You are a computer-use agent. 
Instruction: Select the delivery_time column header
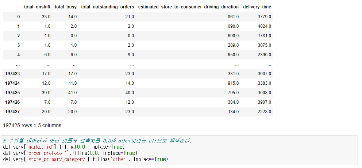pyautogui.click(x=257, y=7)
